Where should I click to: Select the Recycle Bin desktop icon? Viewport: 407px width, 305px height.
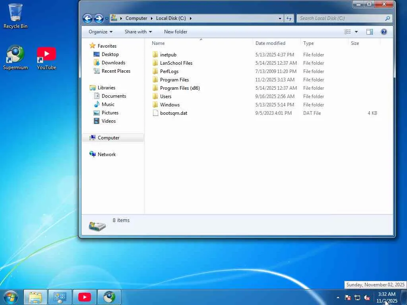pyautogui.click(x=16, y=16)
